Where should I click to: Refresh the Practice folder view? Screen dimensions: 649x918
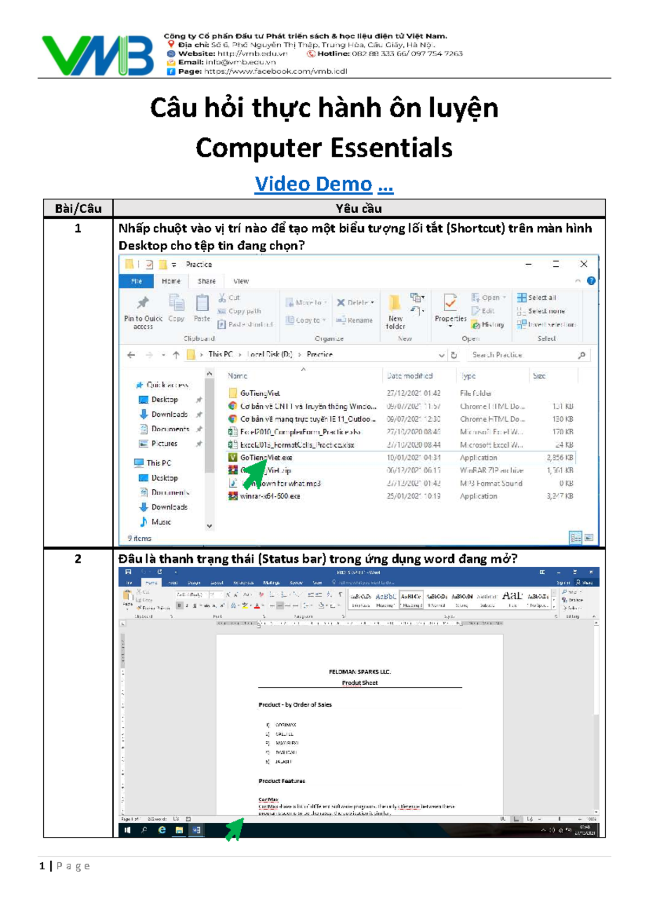tap(454, 355)
